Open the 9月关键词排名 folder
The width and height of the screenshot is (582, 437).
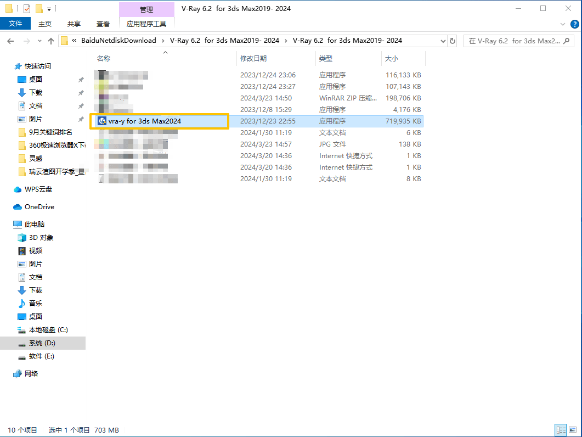(46, 132)
